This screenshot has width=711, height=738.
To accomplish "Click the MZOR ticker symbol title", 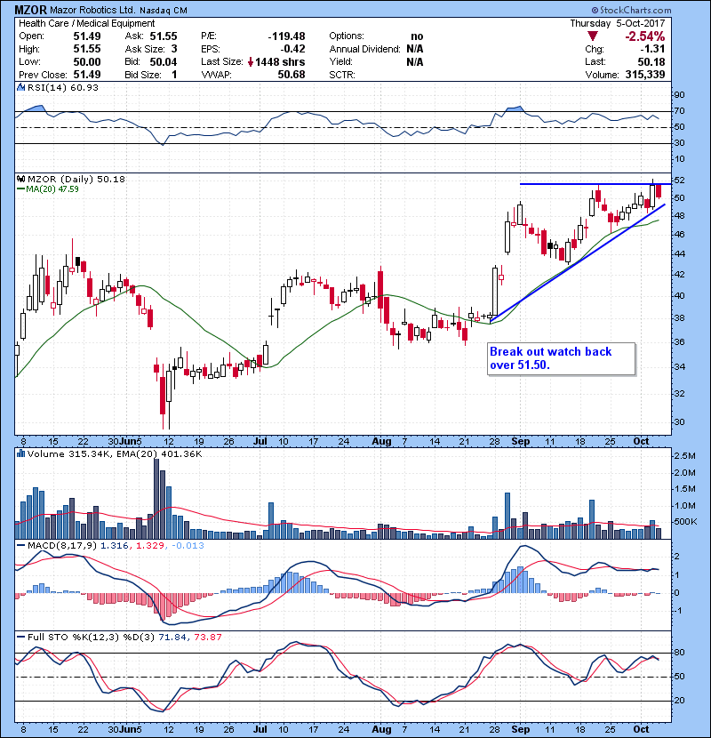I will click(x=30, y=10).
